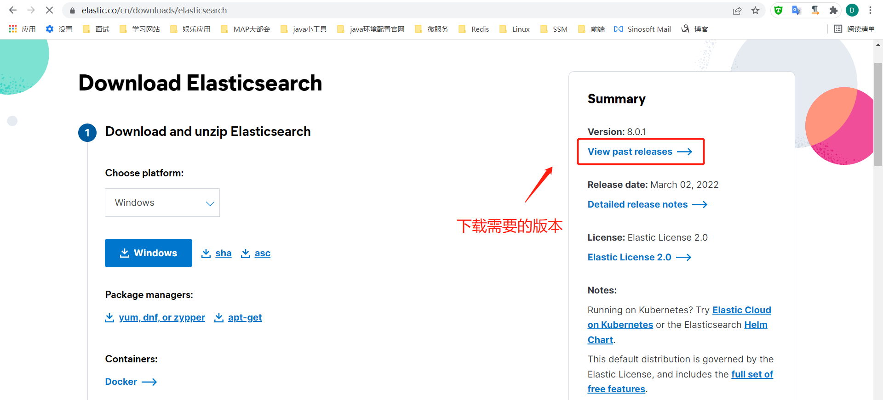Click the Version: 8.0.1 text
Image resolution: width=883 pixels, height=400 pixels.
click(617, 132)
